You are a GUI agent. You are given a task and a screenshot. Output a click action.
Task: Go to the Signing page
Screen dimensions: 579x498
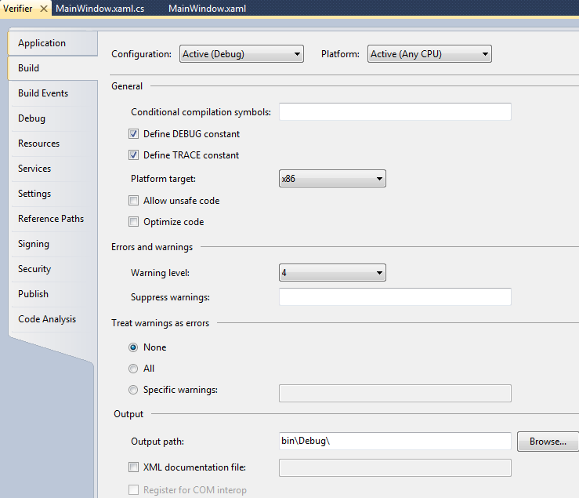(34, 244)
